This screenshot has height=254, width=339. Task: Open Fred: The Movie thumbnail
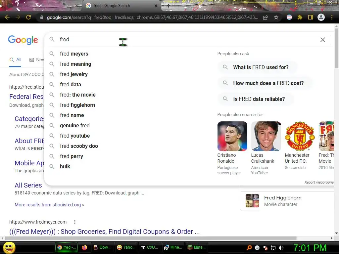[326, 136]
